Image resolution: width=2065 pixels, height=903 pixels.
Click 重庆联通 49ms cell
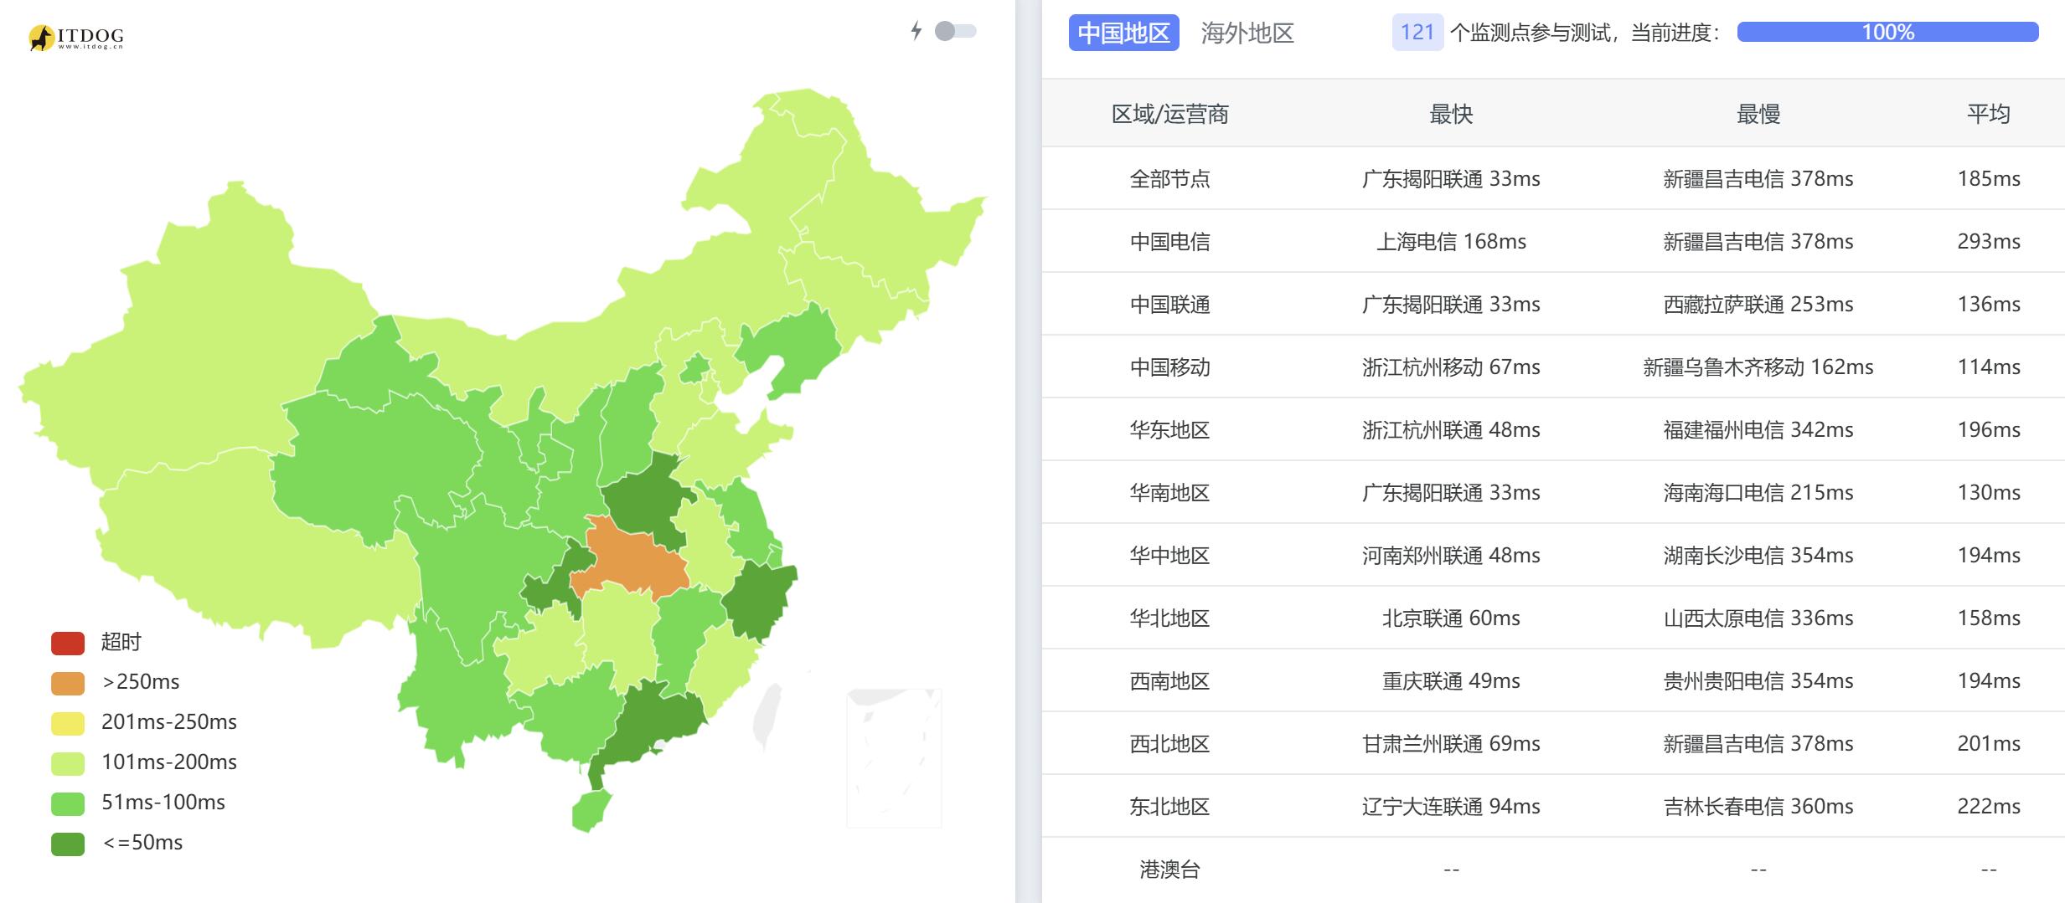point(1451,680)
